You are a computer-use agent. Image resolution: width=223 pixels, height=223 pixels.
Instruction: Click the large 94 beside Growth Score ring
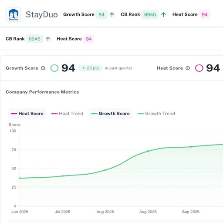click(x=68, y=68)
